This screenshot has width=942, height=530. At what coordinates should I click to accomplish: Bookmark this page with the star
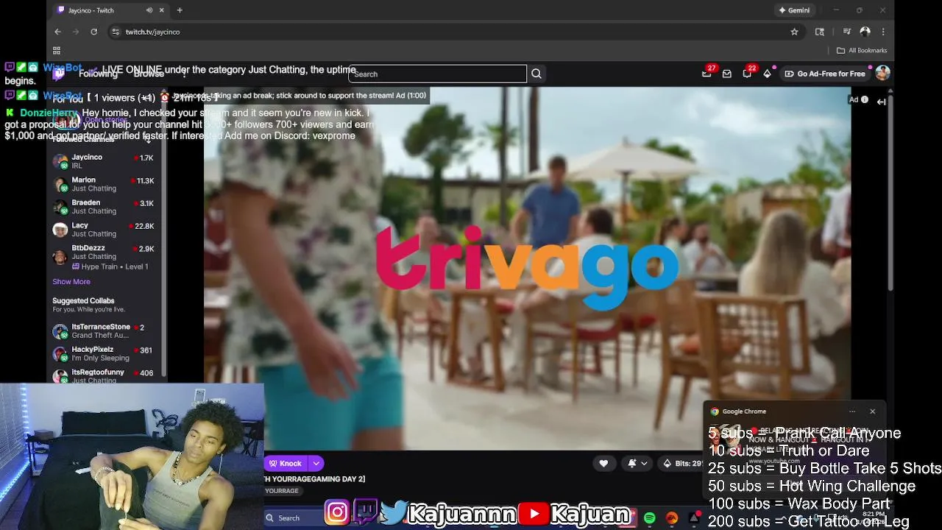(794, 32)
